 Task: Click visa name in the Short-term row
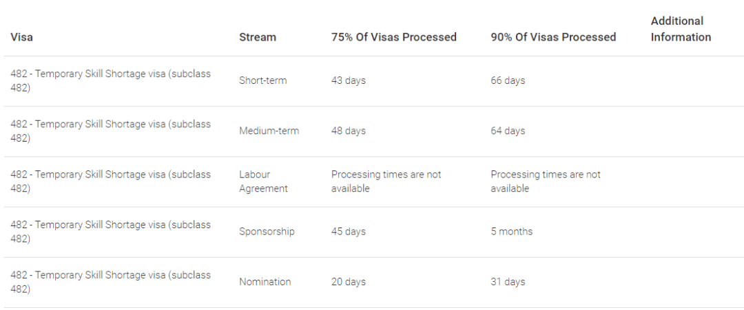click(x=110, y=80)
